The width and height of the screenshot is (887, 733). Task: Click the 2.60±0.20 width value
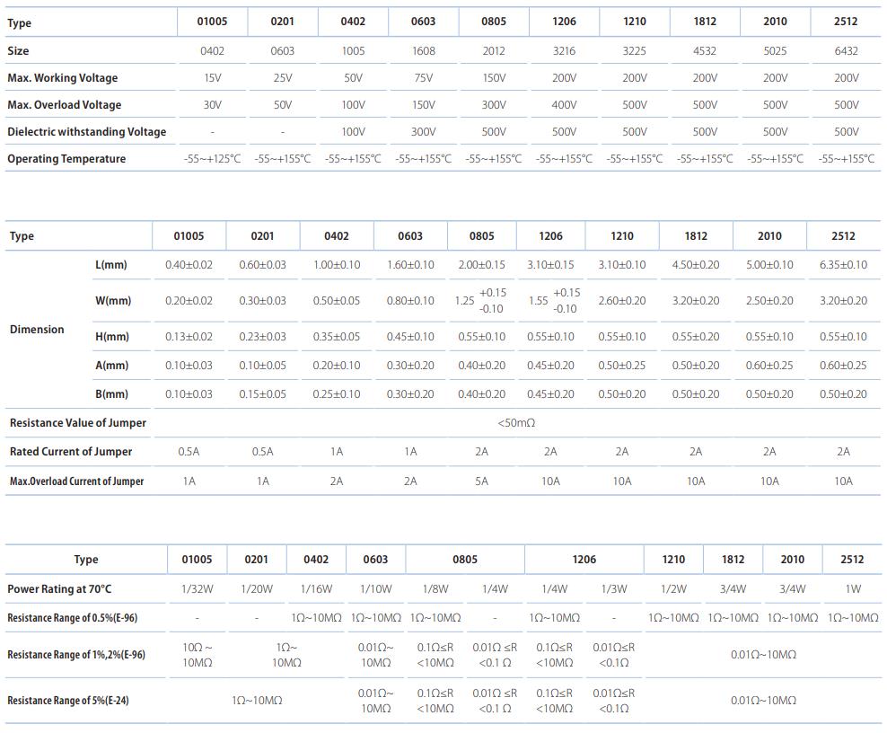tap(622, 301)
